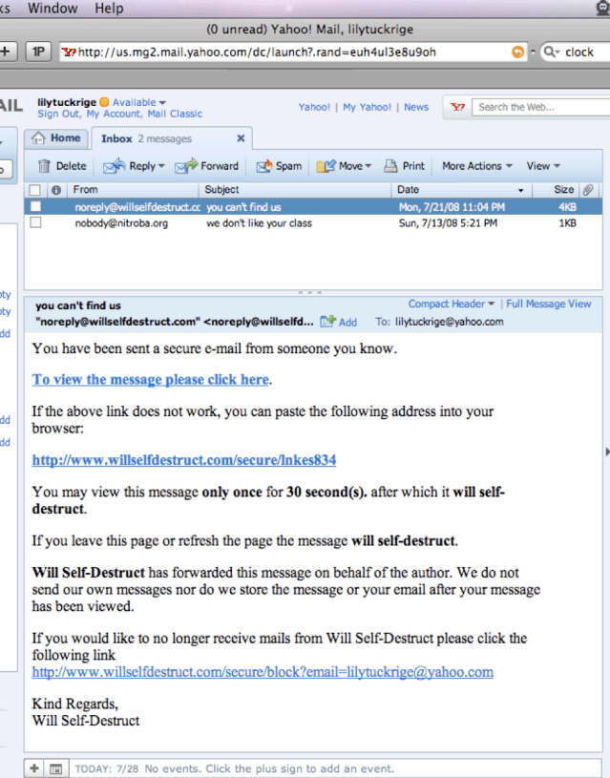
Task: Click the Add contact icon
Action: [329, 323]
